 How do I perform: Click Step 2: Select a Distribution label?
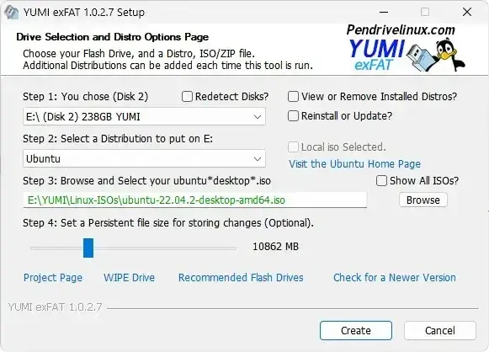[118, 139]
